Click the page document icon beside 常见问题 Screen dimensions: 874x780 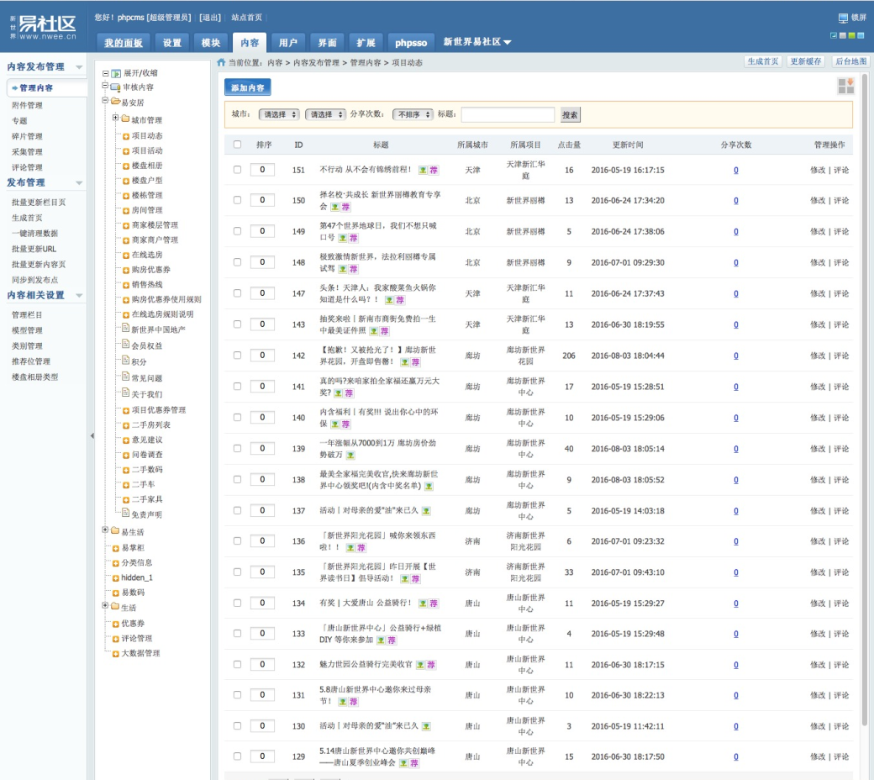pos(126,377)
